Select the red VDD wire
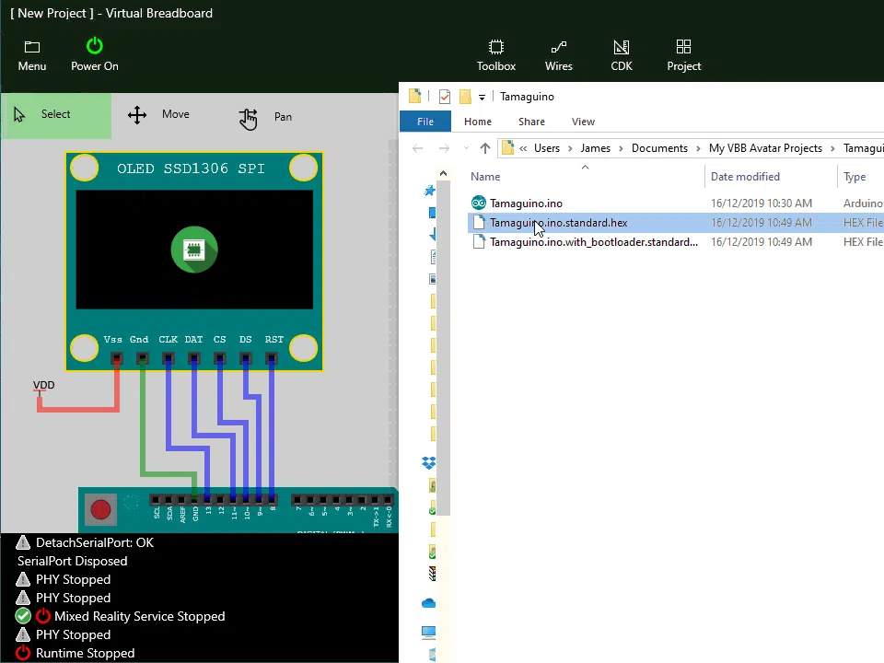This screenshot has height=663, width=884. pyautogui.click(x=79, y=408)
